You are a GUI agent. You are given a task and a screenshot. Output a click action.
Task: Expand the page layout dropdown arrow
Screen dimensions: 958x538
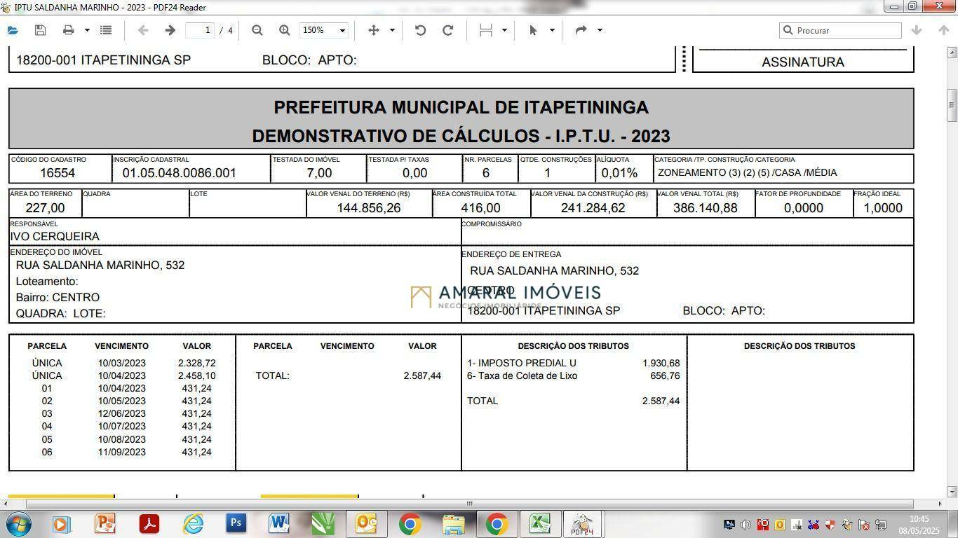504,30
